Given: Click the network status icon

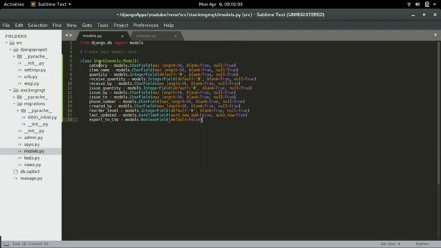Looking at the screenshot, I should click(x=409, y=4).
